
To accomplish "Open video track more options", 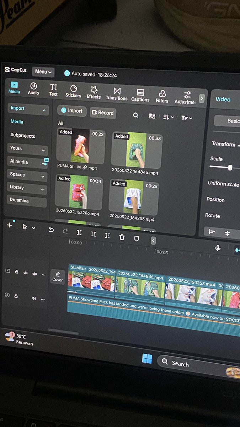I will pyautogui.click(x=44, y=275).
